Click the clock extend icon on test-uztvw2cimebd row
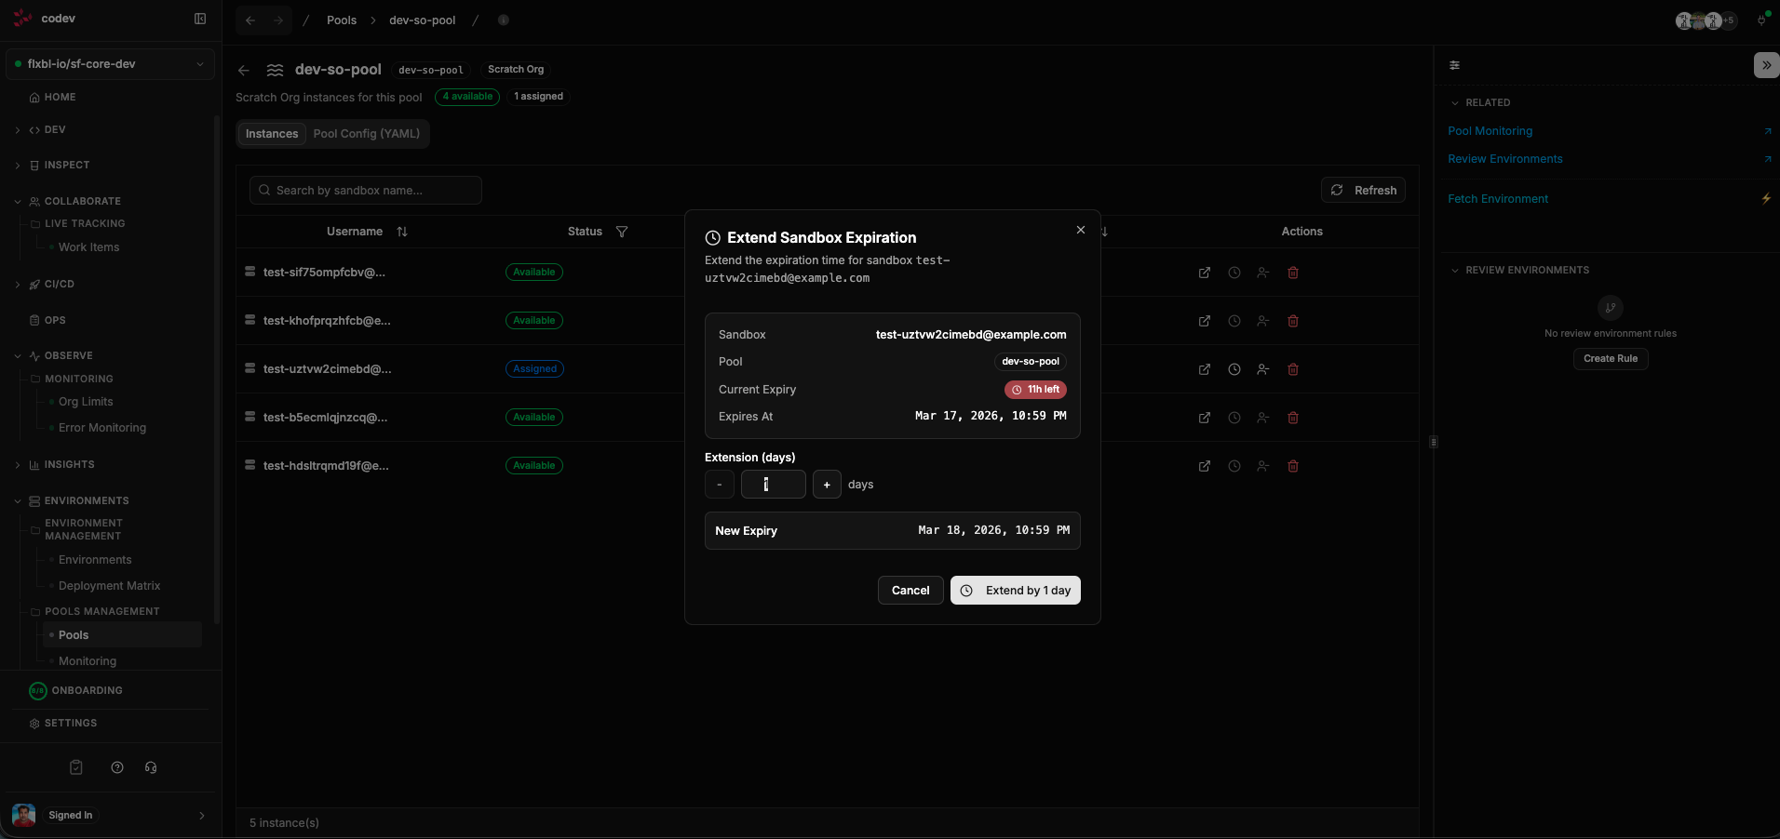1780x839 pixels. pyautogui.click(x=1234, y=369)
